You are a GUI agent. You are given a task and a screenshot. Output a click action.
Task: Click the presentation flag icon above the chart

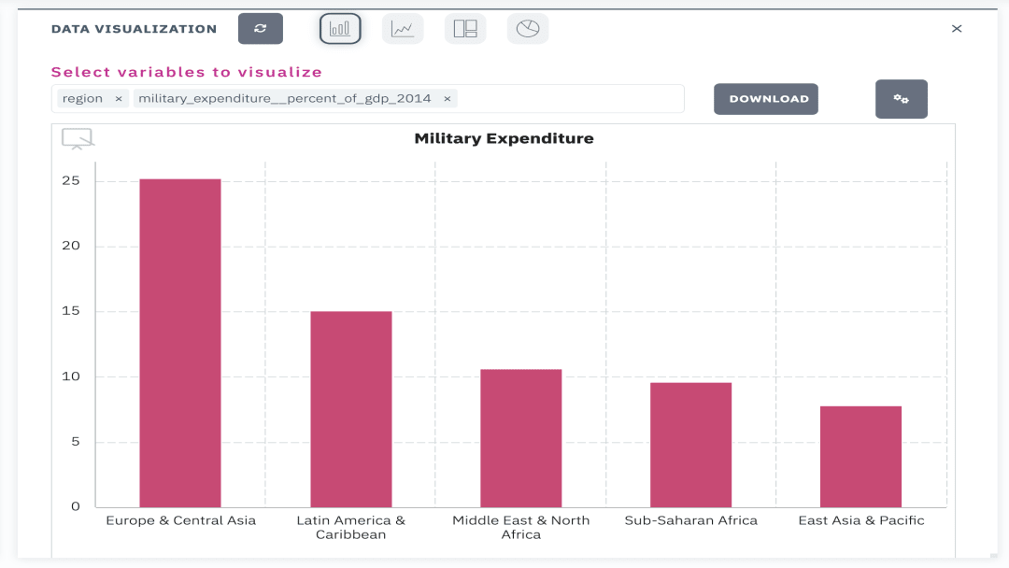[78, 137]
